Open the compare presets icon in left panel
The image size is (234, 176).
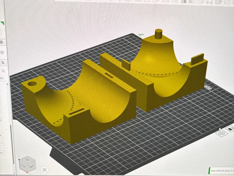(3, 62)
